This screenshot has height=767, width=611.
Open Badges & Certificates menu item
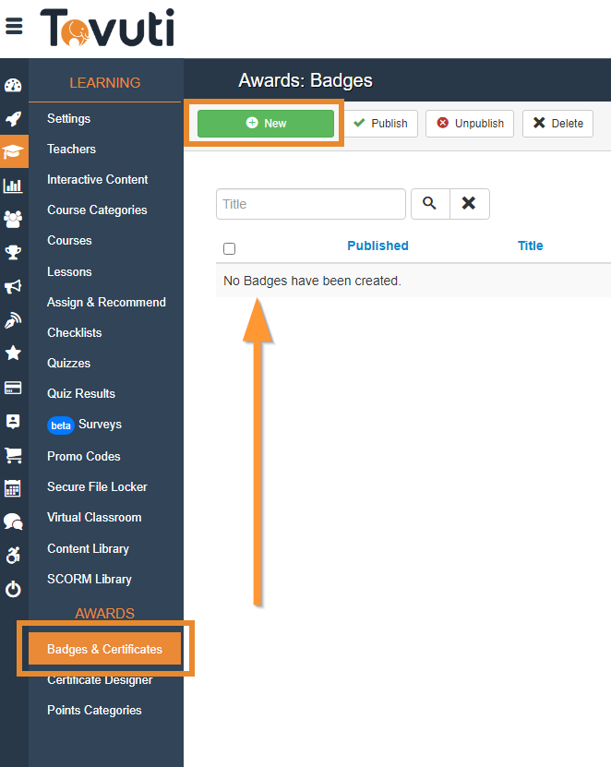104,649
